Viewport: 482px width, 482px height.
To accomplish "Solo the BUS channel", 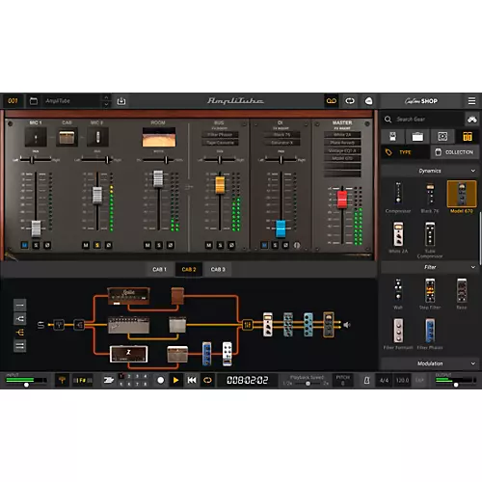I will [220, 245].
